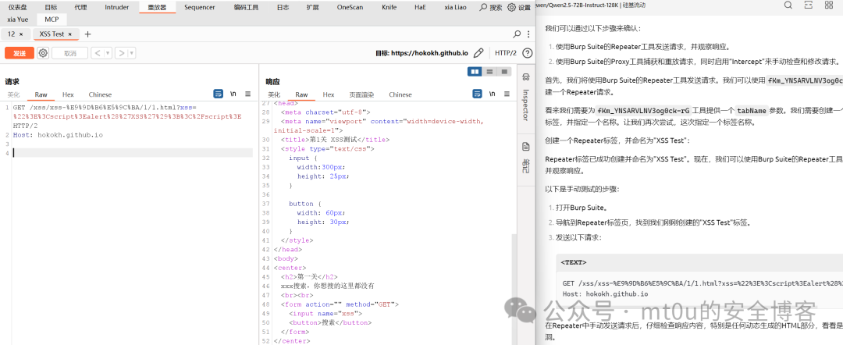This screenshot has width=843, height=345.
Task: Select top-bottom split layout icon
Action: 489,72
